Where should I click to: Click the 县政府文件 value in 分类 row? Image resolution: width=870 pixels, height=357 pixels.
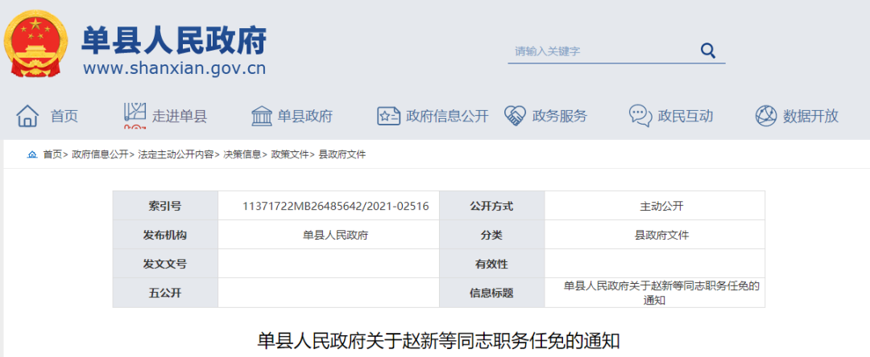[x=661, y=235]
